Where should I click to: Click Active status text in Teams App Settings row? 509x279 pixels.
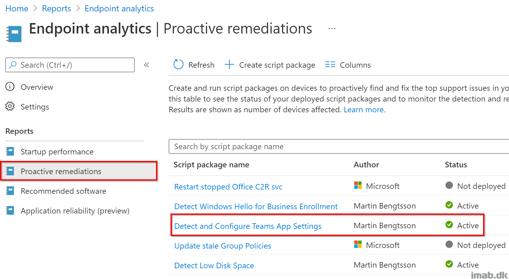point(468,225)
